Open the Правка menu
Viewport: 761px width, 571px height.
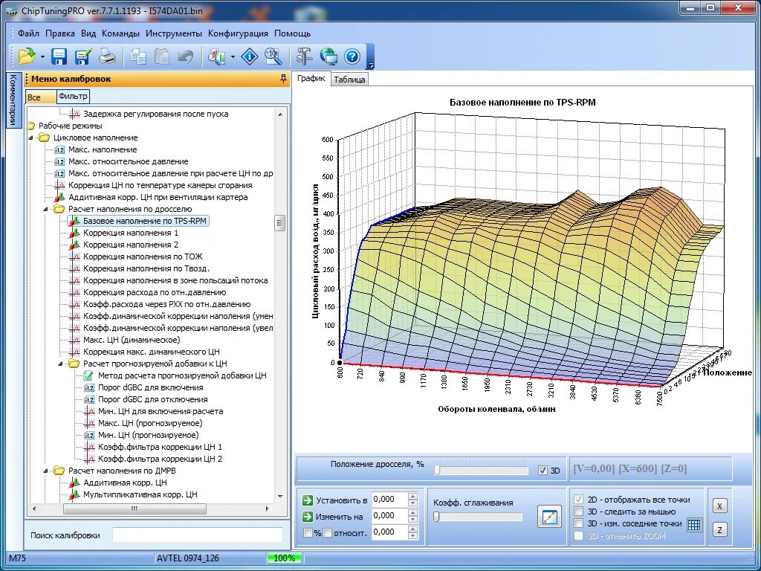tap(60, 33)
